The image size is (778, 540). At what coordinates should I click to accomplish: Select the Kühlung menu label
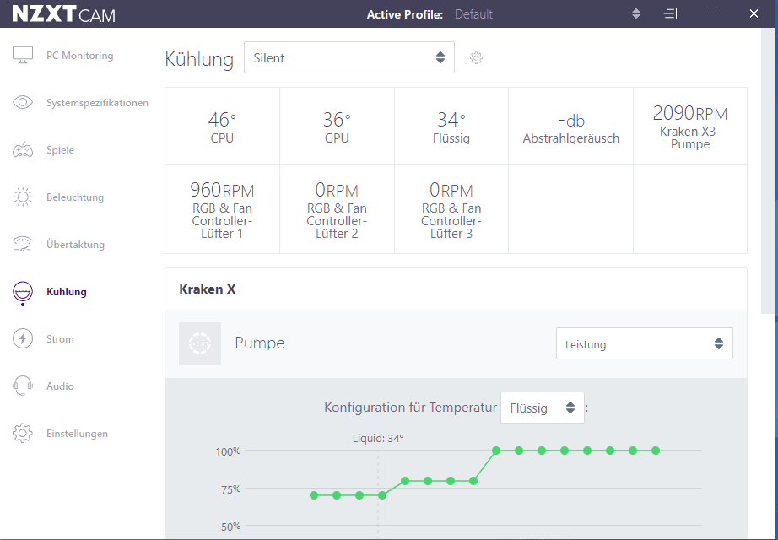point(67,292)
